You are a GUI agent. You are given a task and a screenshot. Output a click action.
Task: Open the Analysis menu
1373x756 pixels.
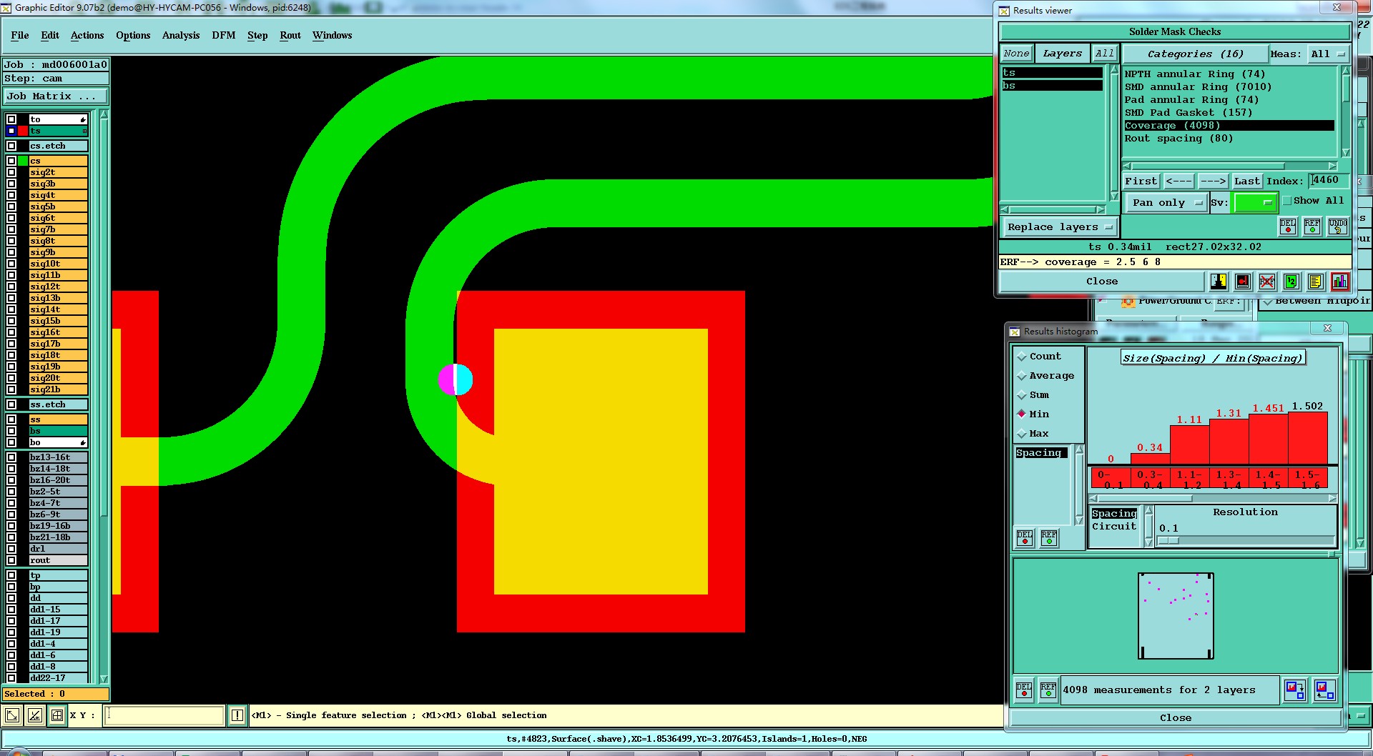pyautogui.click(x=181, y=35)
